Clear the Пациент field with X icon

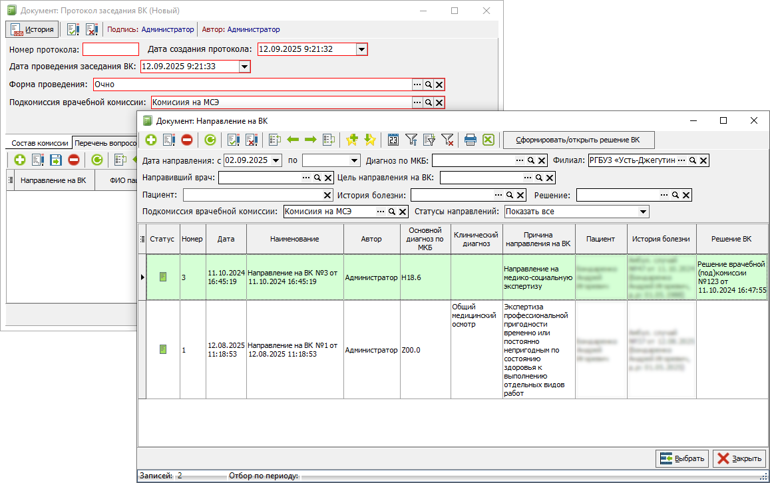(x=327, y=196)
